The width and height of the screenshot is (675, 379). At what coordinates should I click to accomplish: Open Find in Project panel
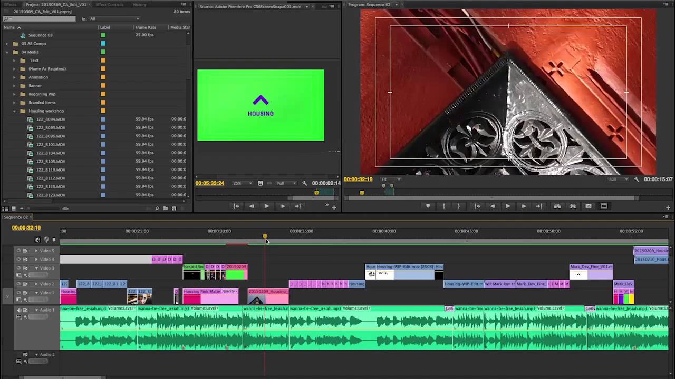(157, 208)
